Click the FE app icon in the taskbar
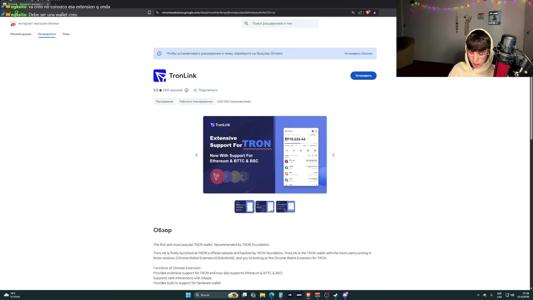The width and height of the screenshot is (533, 300). coord(290,295)
